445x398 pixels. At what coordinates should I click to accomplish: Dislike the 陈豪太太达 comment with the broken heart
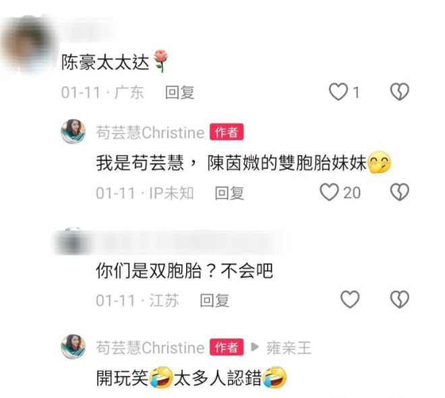(400, 92)
